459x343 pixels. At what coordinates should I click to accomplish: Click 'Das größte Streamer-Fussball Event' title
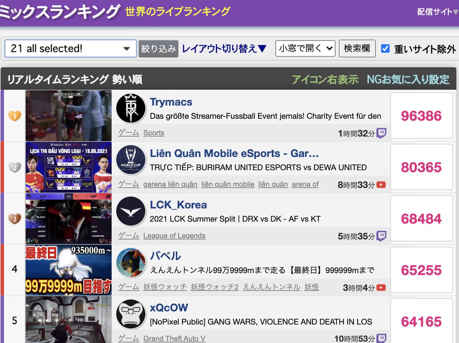(x=265, y=116)
